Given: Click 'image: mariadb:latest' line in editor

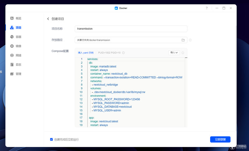Looking at the screenshot, I should pos(103,66).
